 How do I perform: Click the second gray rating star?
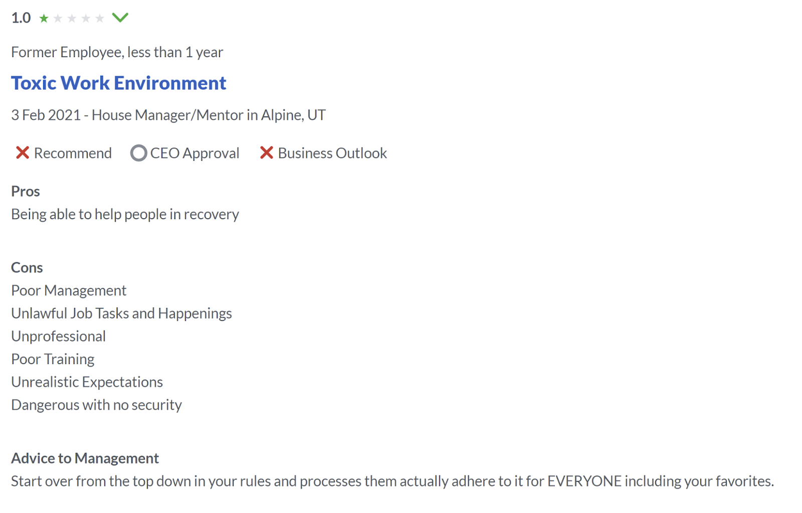coord(58,19)
